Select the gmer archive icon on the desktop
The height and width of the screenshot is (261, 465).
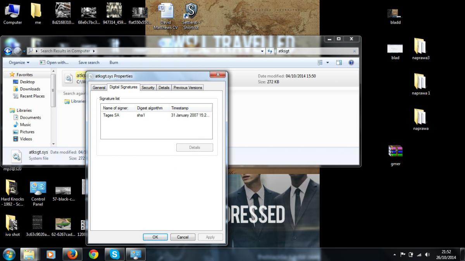tap(396, 155)
